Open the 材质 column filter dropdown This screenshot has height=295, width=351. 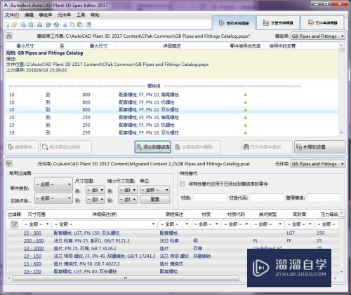(x=206, y=224)
